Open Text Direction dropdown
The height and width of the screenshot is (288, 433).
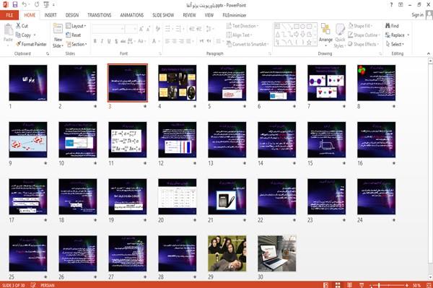[242, 26]
